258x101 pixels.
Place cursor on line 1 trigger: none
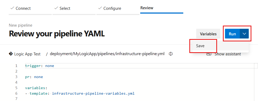[40, 66]
